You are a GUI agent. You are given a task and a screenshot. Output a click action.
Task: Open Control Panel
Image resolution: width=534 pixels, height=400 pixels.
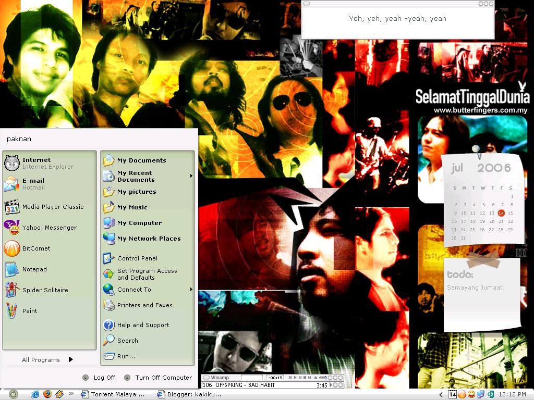click(x=148, y=258)
